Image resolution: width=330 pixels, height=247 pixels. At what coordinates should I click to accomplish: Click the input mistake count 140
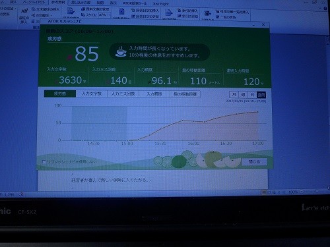pyautogui.click(x=119, y=80)
